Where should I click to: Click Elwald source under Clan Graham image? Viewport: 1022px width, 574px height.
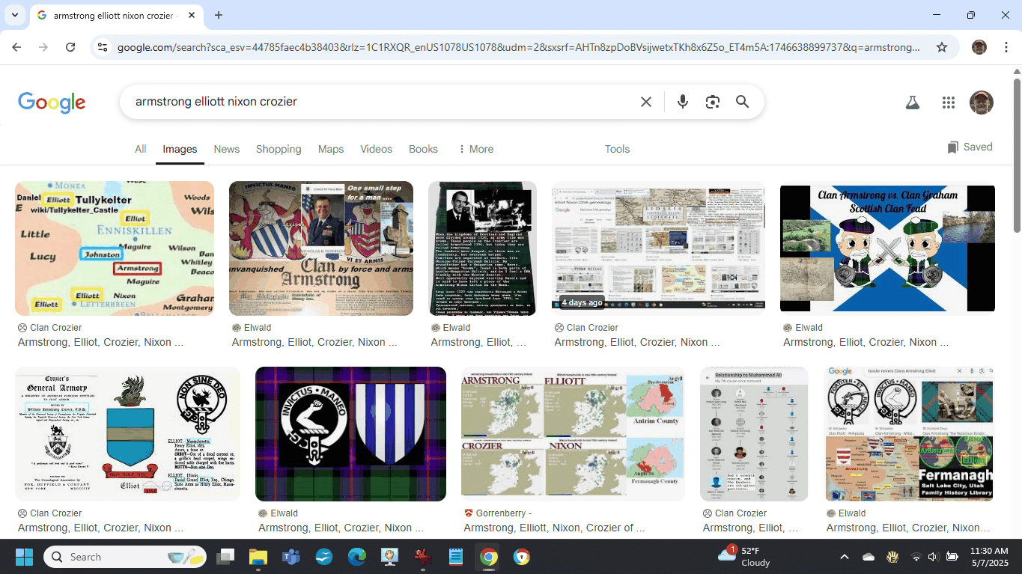point(809,328)
